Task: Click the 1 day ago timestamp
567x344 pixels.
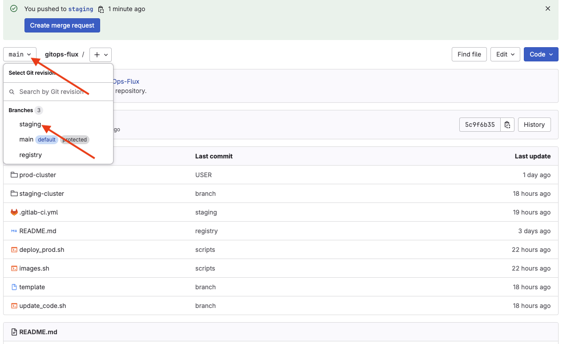Action: coord(537,175)
